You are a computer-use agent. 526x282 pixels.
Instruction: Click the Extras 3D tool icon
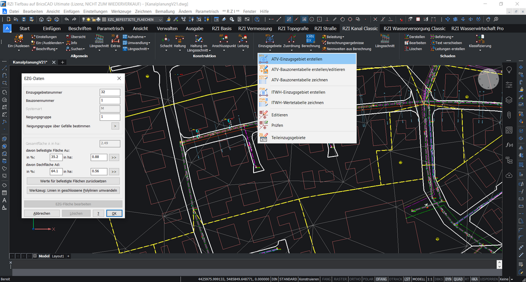click(x=115, y=39)
